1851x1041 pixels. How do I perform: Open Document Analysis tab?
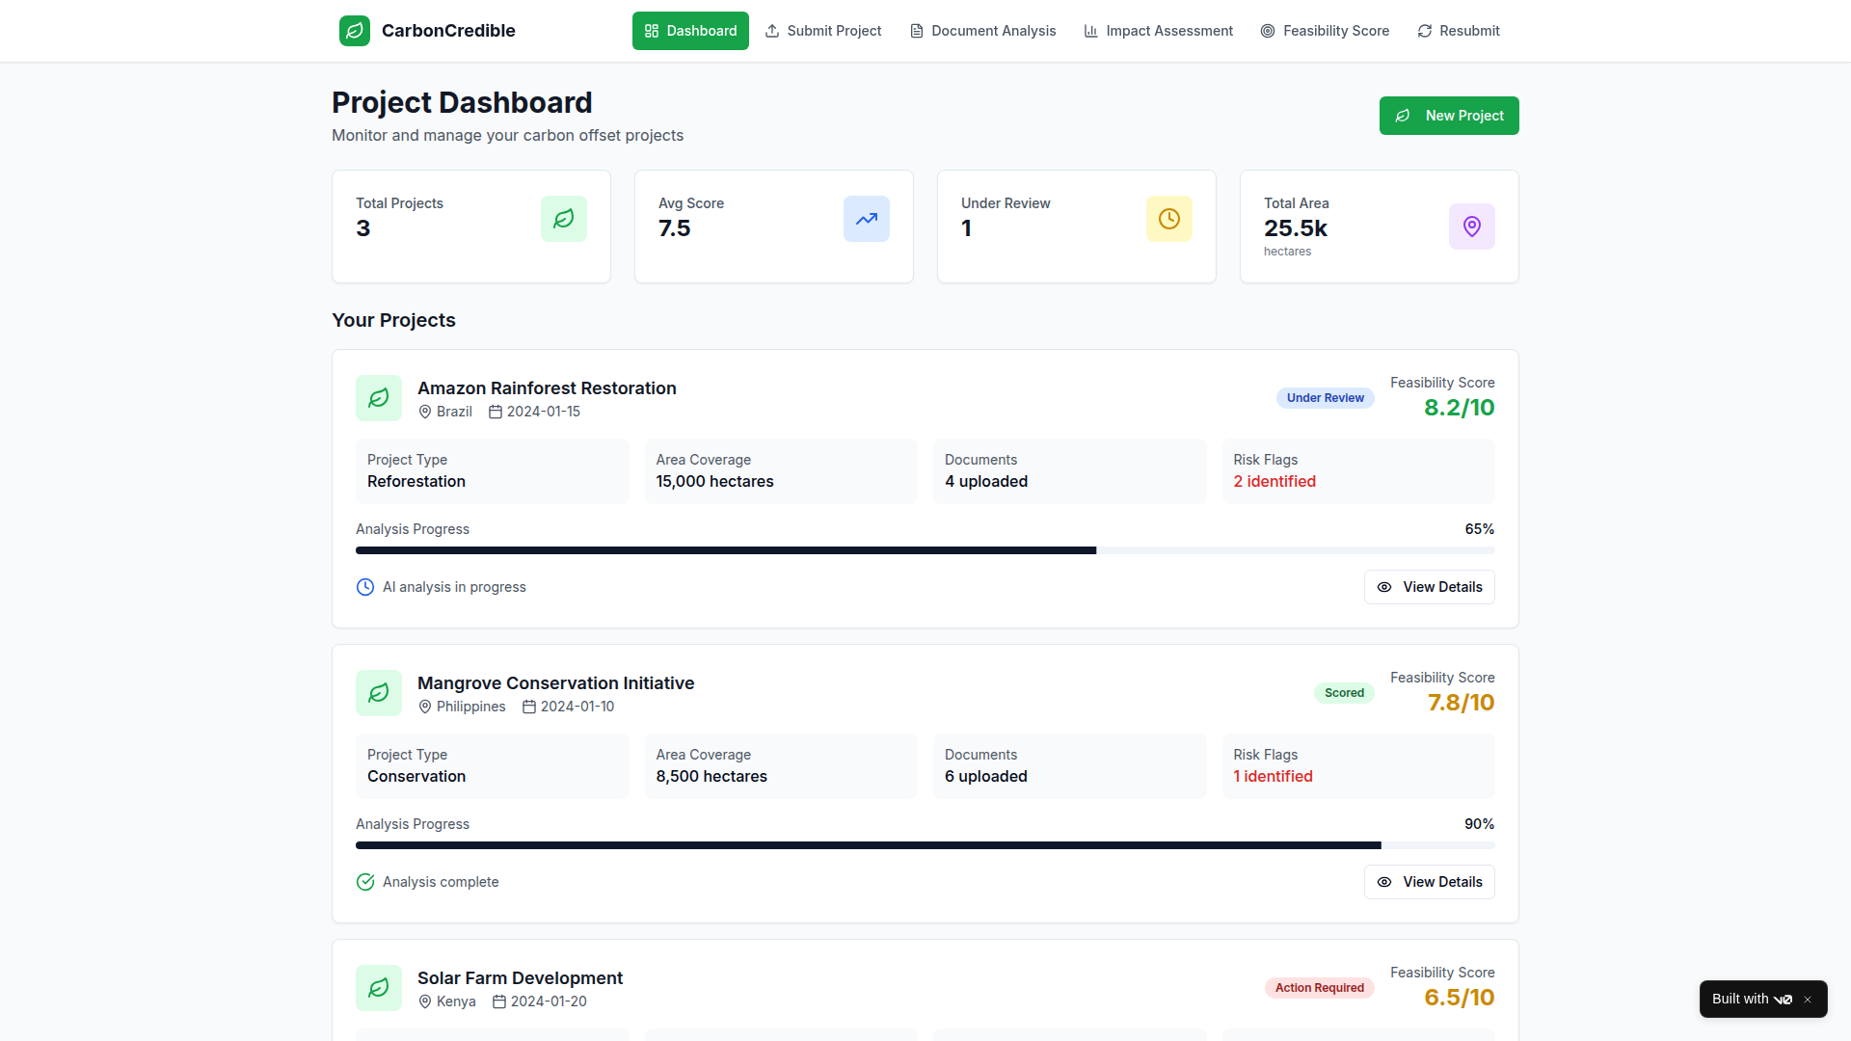click(983, 31)
